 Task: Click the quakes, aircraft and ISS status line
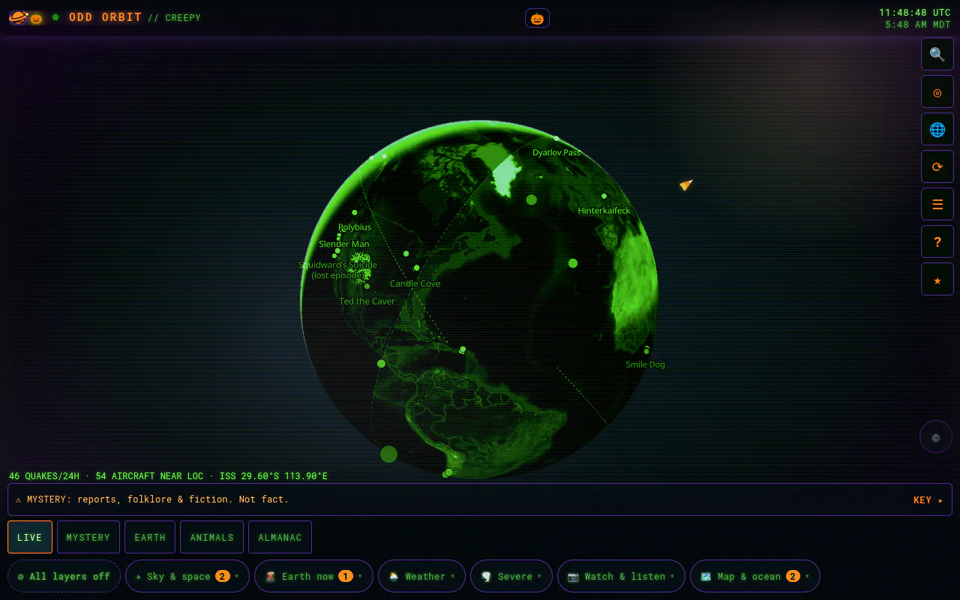tap(168, 476)
